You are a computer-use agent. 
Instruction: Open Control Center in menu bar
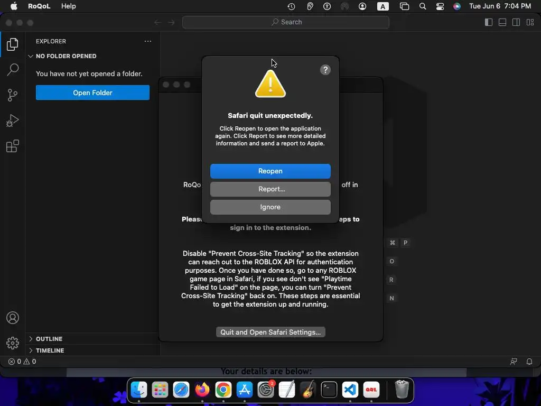(x=440, y=6)
